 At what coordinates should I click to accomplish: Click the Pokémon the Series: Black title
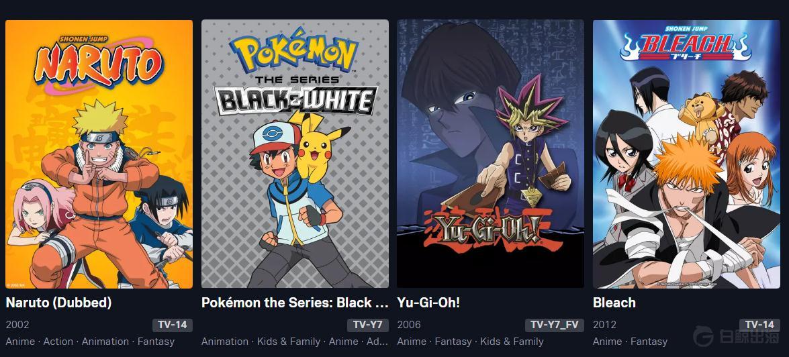295,303
